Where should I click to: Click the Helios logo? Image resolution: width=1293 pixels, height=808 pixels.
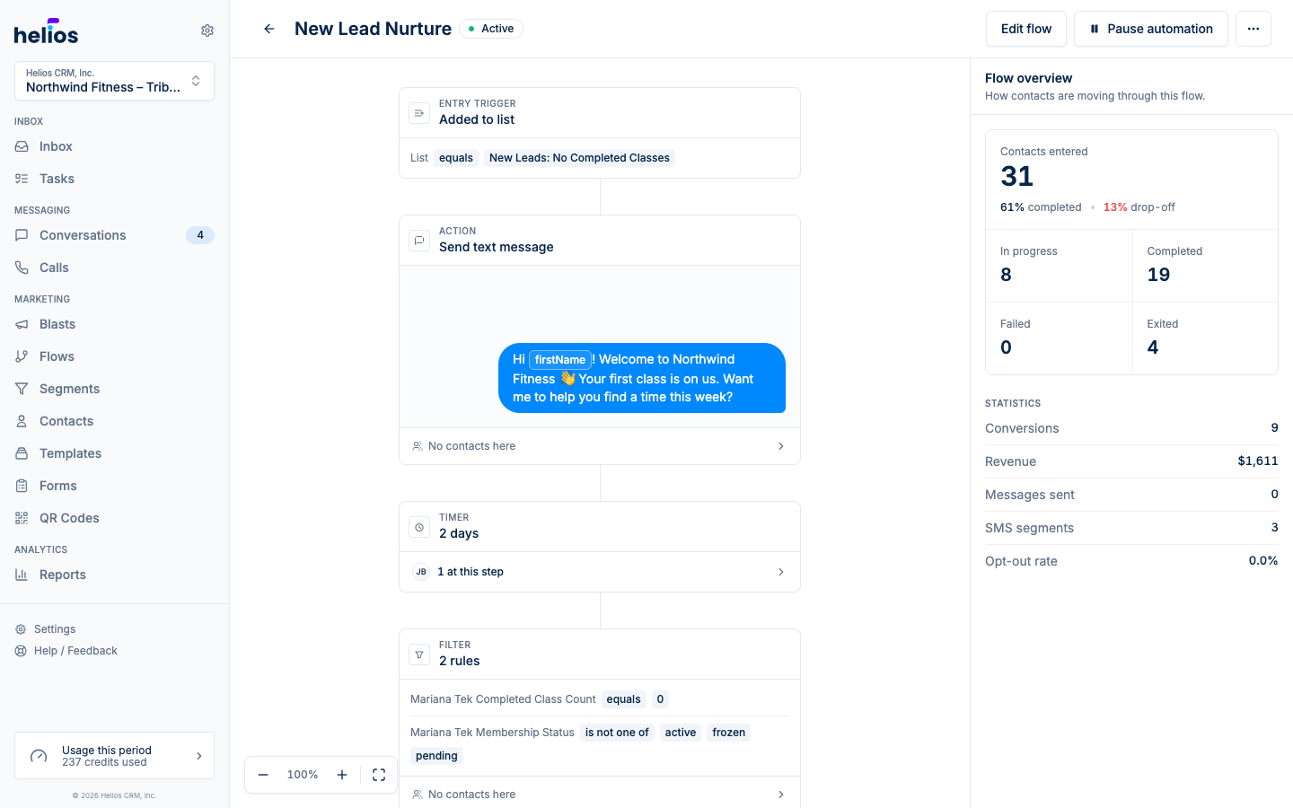[47, 32]
